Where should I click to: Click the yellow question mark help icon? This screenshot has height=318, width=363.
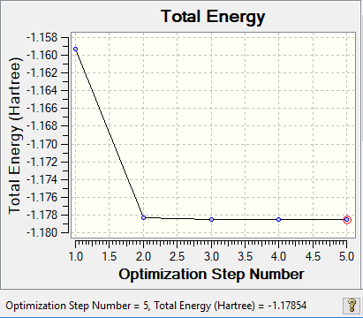(x=352, y=306)
